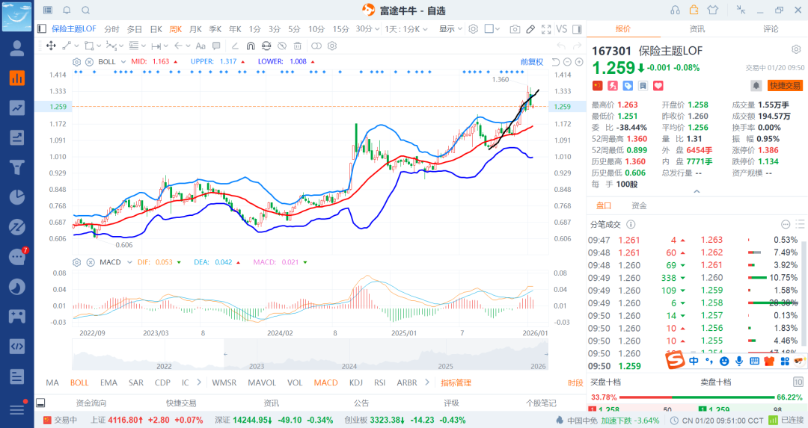Toggle the BOLL indicator at the bottom
The height and width of the screenshot is (428, 808).
[79, 382]
